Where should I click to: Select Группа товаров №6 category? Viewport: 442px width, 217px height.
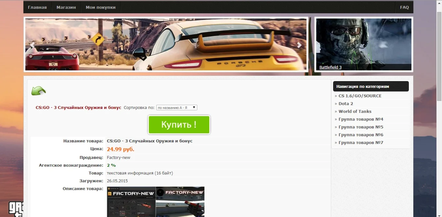(x=361, y=135)
